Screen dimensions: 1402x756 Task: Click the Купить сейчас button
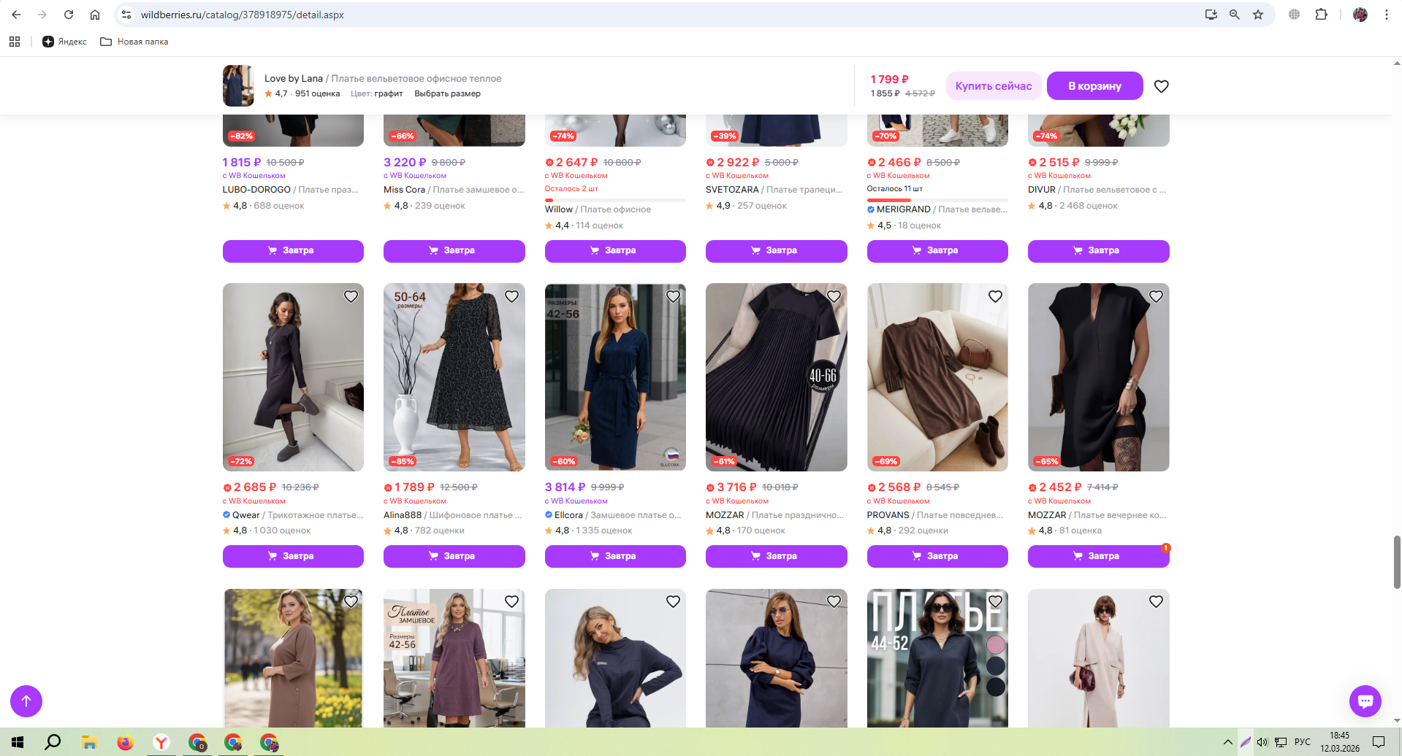point(994,86)
